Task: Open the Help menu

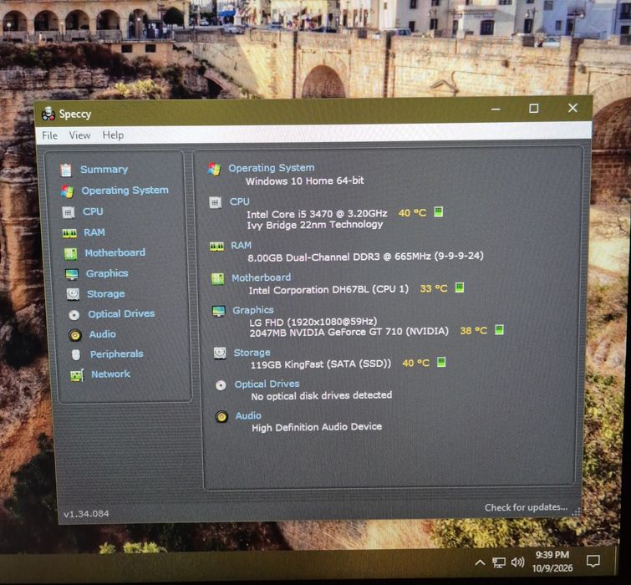Action: (x=113, y=135)
